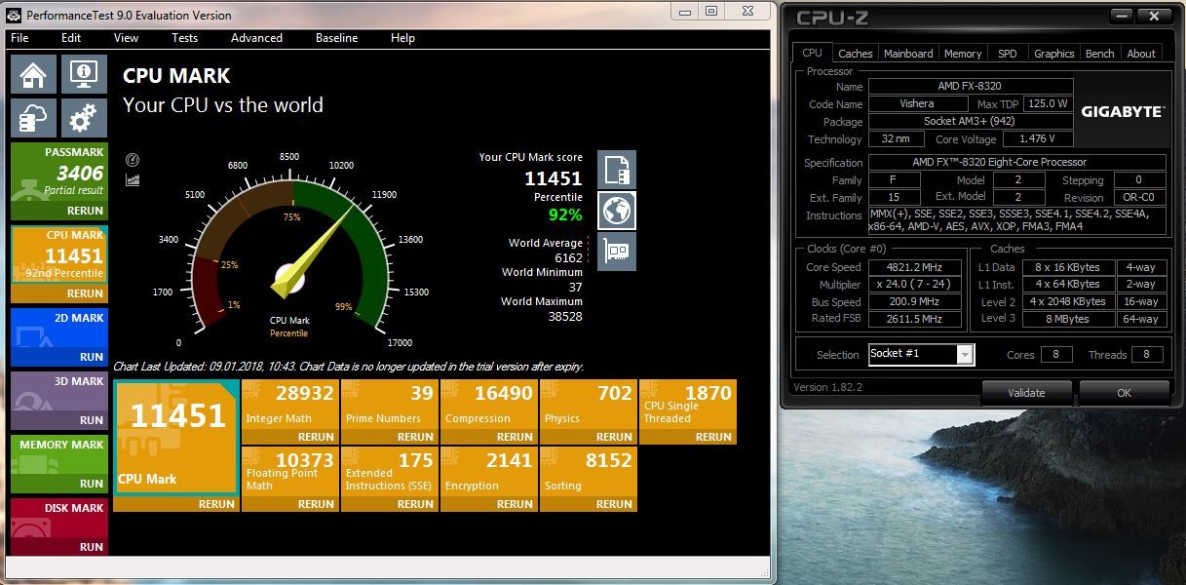Select the CPU tab in CPU-Z
Viewport: 1186px width, 585px height.
point(812,53)
